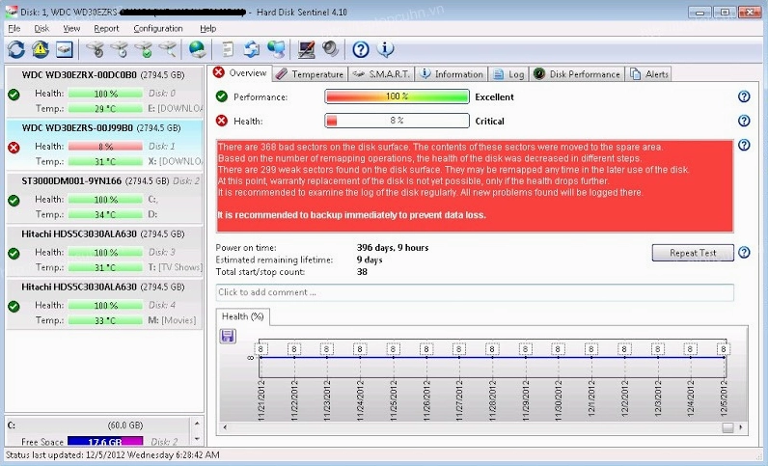Click the help icon beside the red warning text
Viewport: 768px width, 466px height.
[744, 145]
